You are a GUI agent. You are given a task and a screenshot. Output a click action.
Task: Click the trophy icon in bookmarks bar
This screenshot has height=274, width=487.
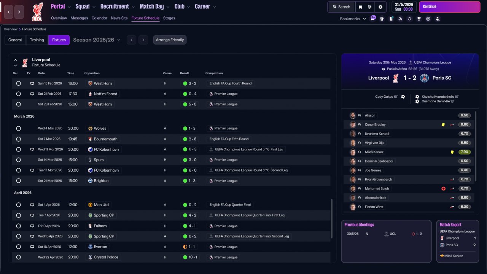[419, 19]
